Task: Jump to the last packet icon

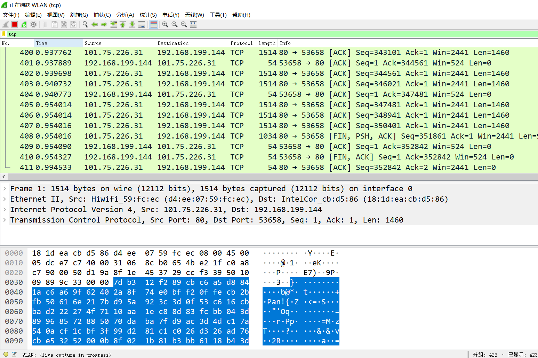Action: tap(132, 24)
